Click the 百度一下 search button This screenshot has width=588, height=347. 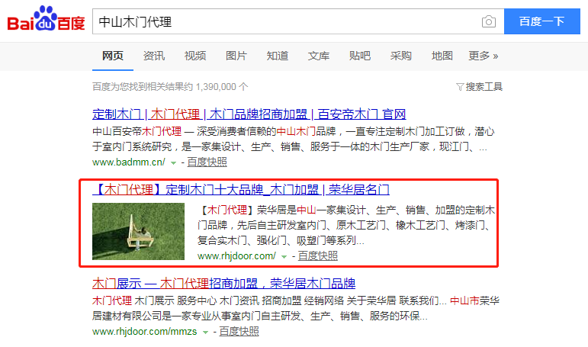pyautogui.click(x=542, y=21)
